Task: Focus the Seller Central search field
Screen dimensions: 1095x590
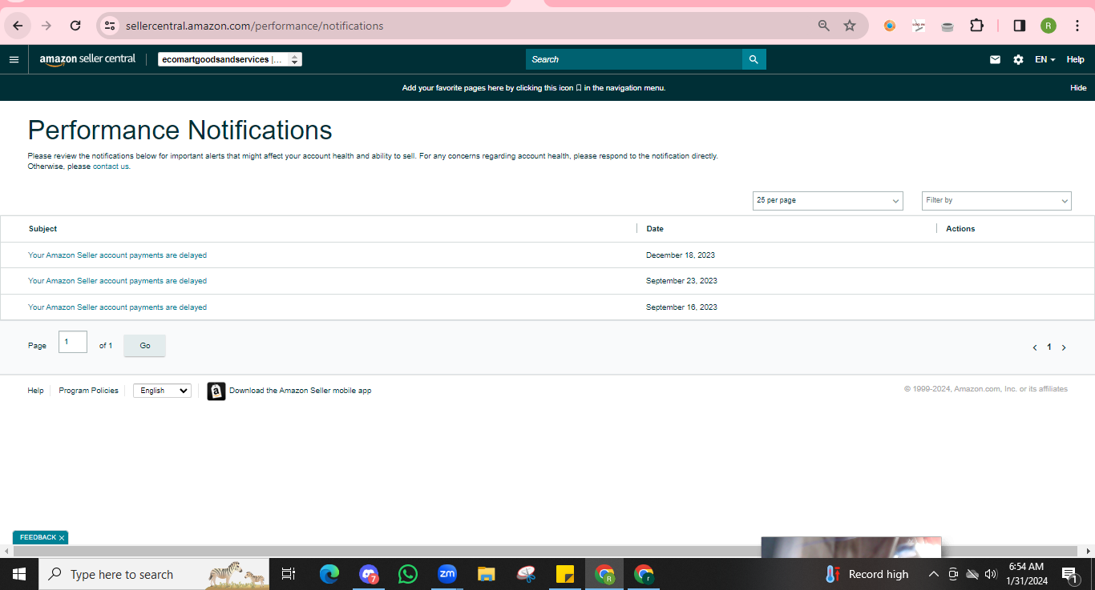Action: [x=634, y=59]
